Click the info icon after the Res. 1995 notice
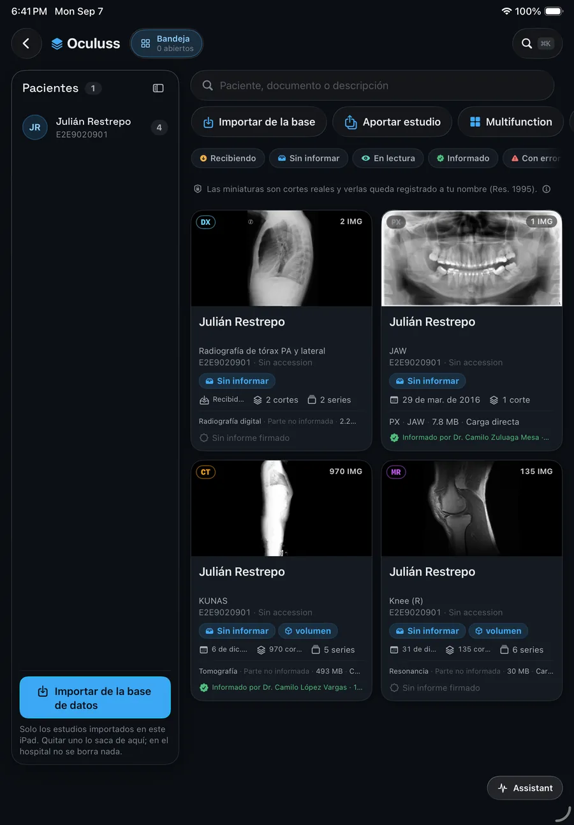The image size is (574, 825). click(x=547, y=189)
